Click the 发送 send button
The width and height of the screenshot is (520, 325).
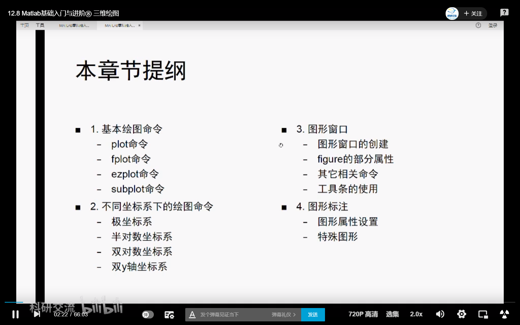(x=313, y=315)
